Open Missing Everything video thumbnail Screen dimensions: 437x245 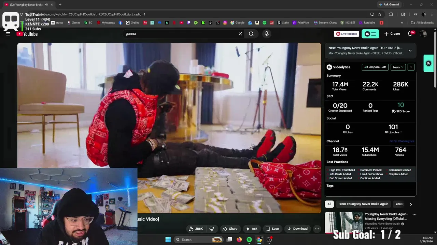[x=344, y=223]
